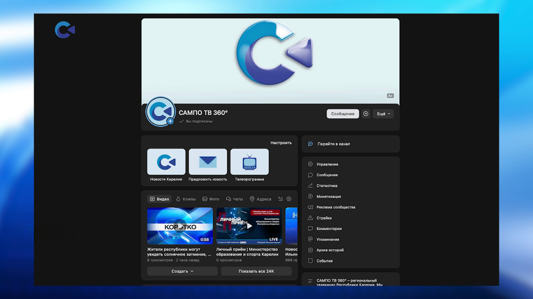
Task: Open Монетизация menu item
Action: click(351, 197)
